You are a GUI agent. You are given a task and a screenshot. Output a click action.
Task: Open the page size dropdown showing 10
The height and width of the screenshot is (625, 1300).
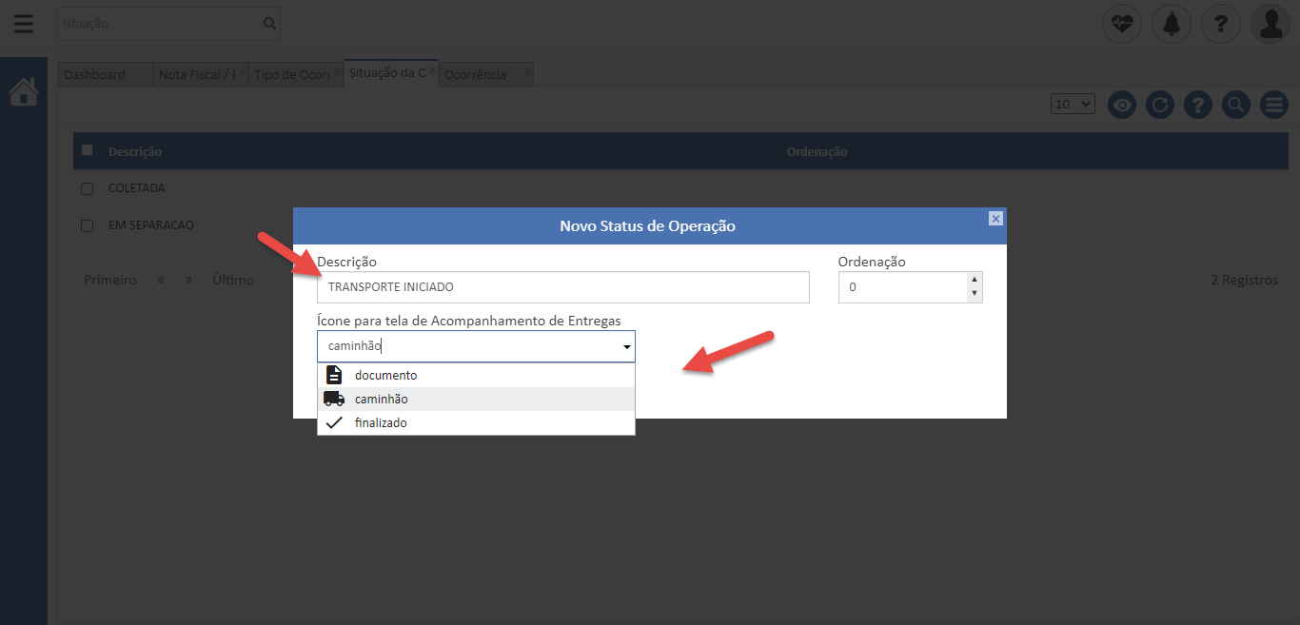pyautogui.click(x=1073, y=105)
